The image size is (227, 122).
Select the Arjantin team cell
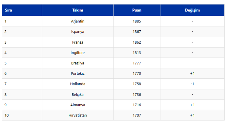coord(77,21)
